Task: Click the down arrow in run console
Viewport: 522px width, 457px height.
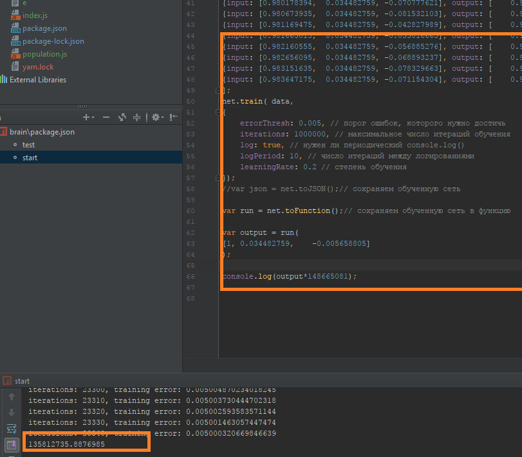Action: point(12,413)
